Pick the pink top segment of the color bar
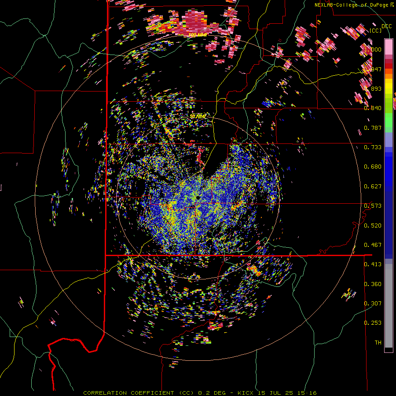Viewport: 396px width, 396px height. [x=389, y=47]
